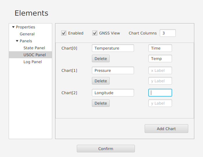
Task: Click the Chart Columns field
Action: pyautogui.click(x=168, y=33)
